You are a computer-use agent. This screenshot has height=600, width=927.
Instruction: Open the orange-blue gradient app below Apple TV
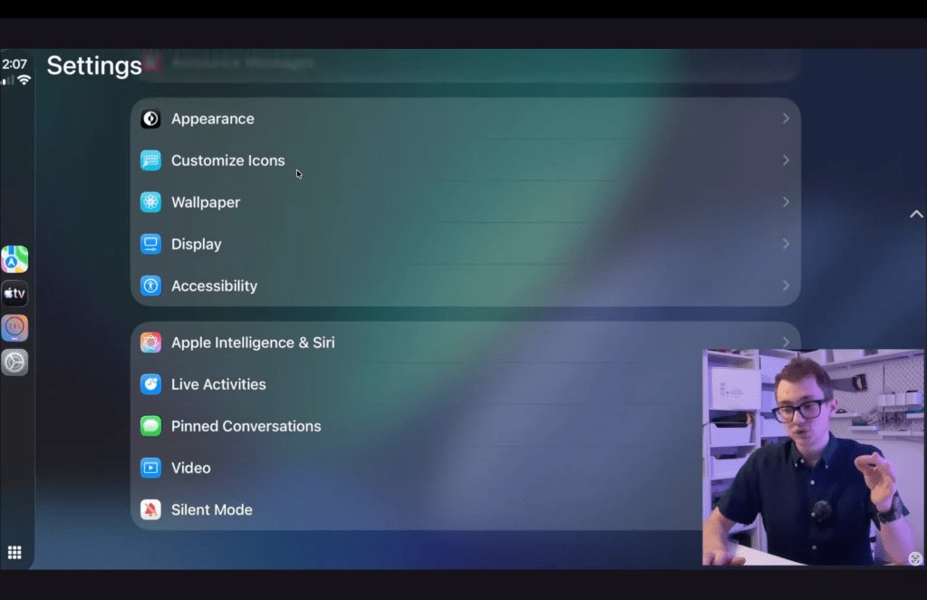14,328
